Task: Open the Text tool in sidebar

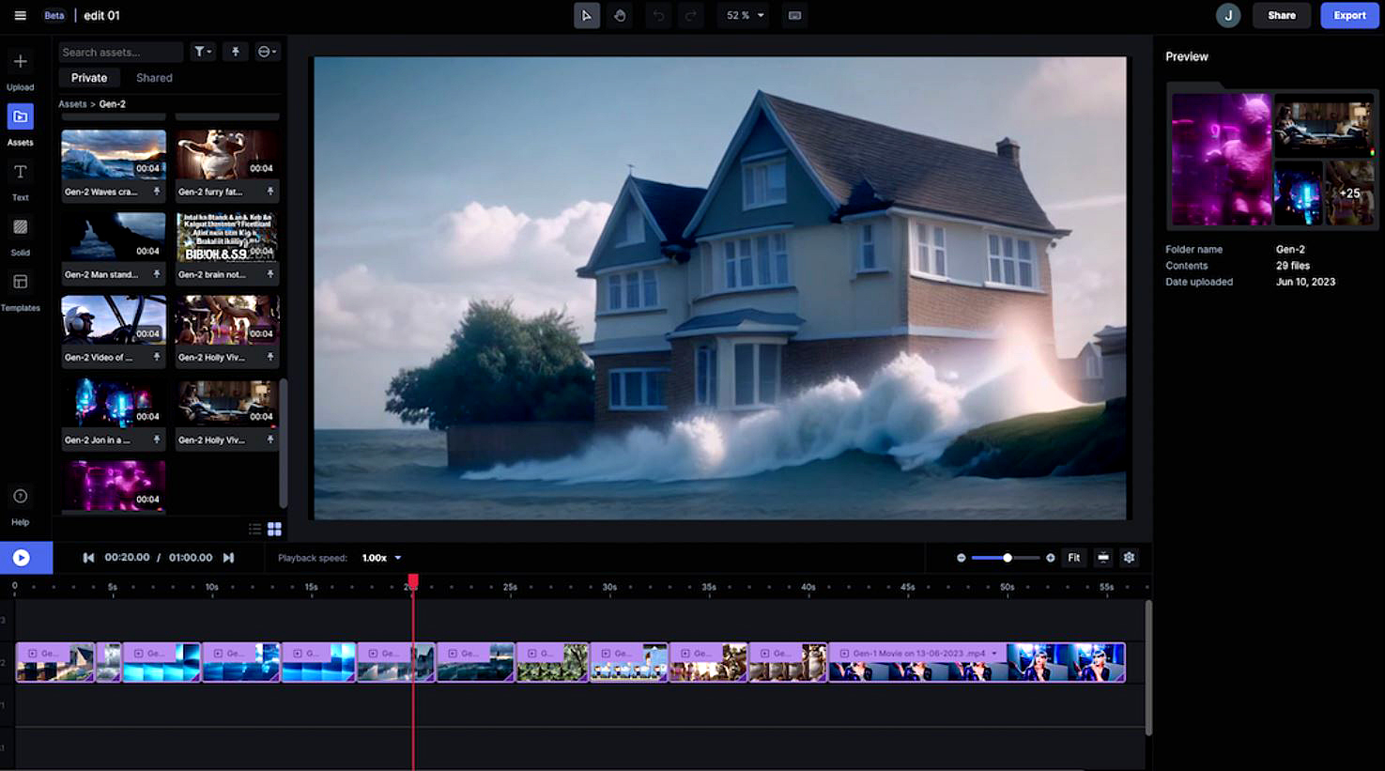Action: coord(20,180)
